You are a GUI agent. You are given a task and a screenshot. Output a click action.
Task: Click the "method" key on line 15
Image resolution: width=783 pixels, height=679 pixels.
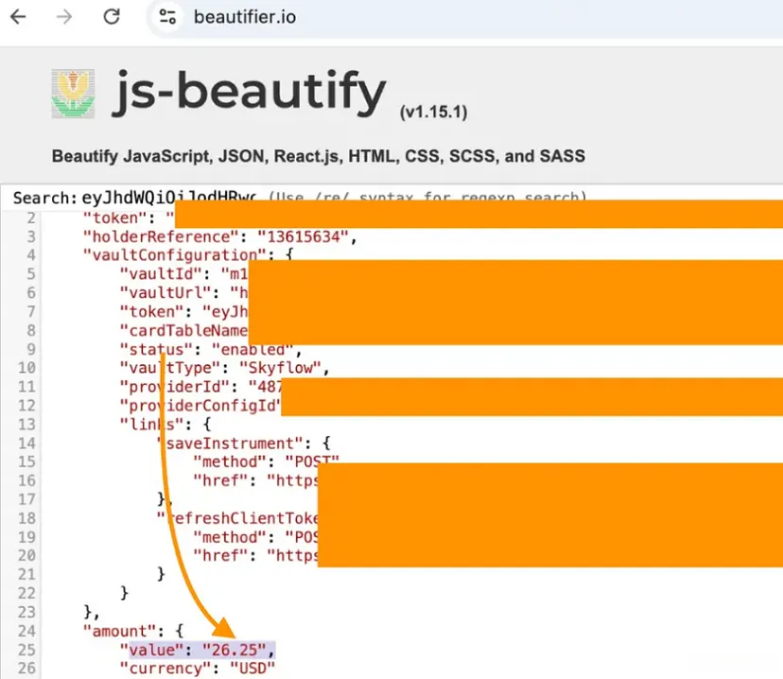coord(229,461)
